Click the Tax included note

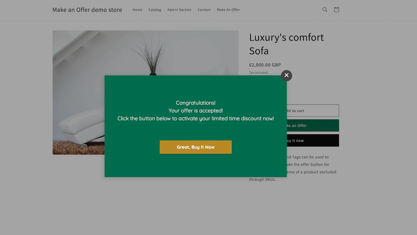click(x=259, y=73)
